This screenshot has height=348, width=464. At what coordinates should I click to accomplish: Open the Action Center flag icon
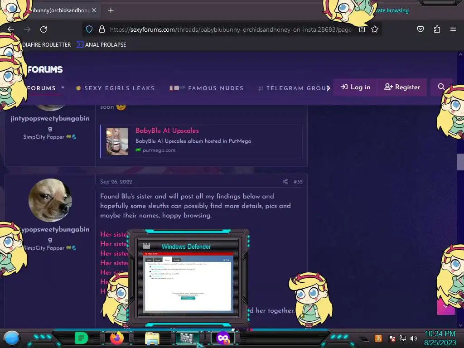point(392,338)
